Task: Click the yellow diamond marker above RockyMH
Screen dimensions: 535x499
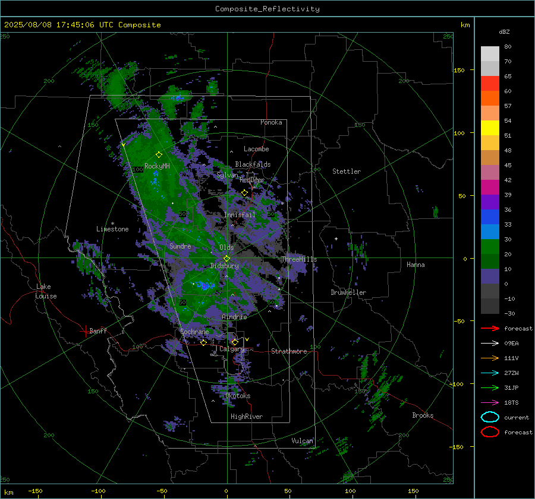Action: click(x=159, y=155)
